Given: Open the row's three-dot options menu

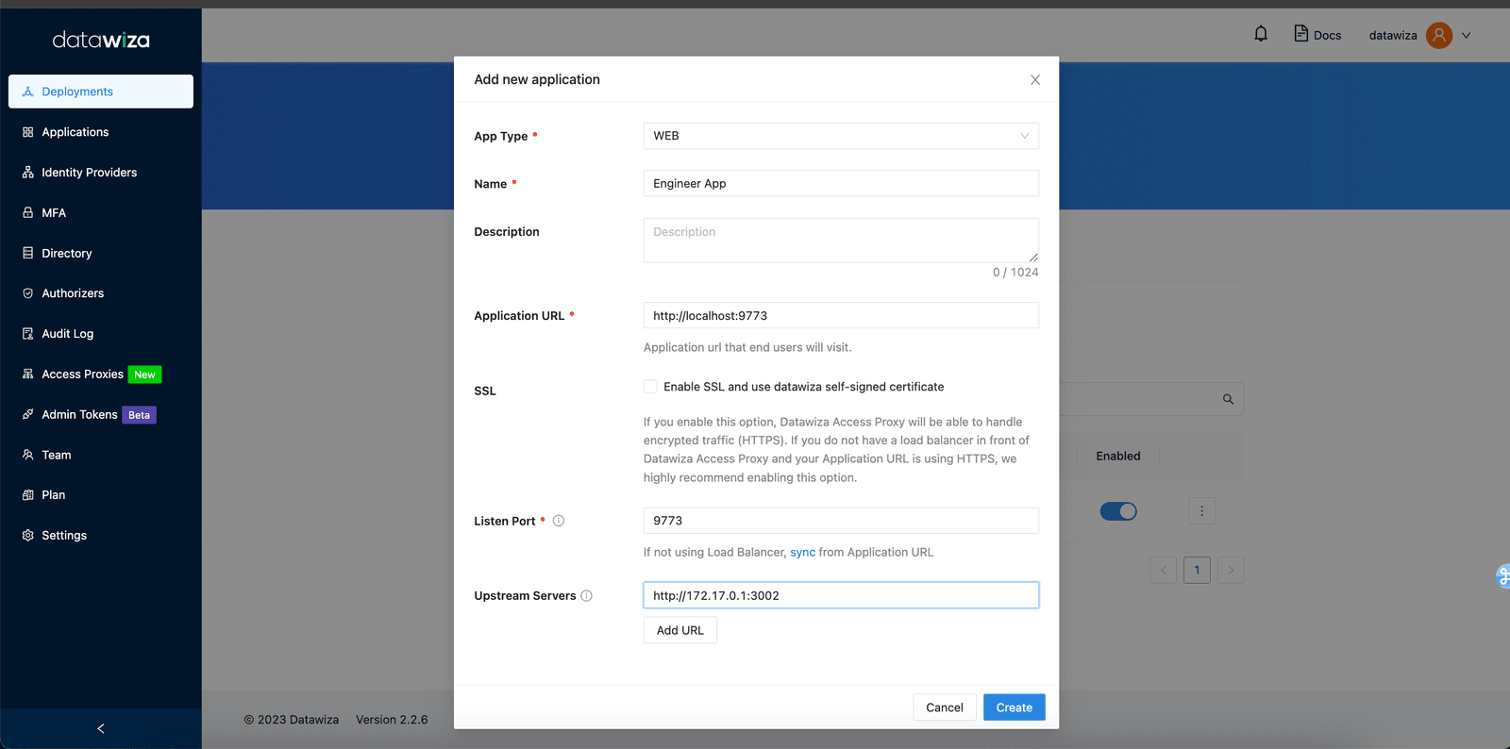Looking at the screenshot, I should pyautogui.click(x=1201, y=511).
